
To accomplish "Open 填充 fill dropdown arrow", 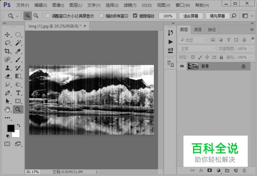I will click(x=251, y=57).
